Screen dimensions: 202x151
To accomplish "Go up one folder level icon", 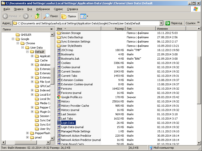I will [37, 16].
